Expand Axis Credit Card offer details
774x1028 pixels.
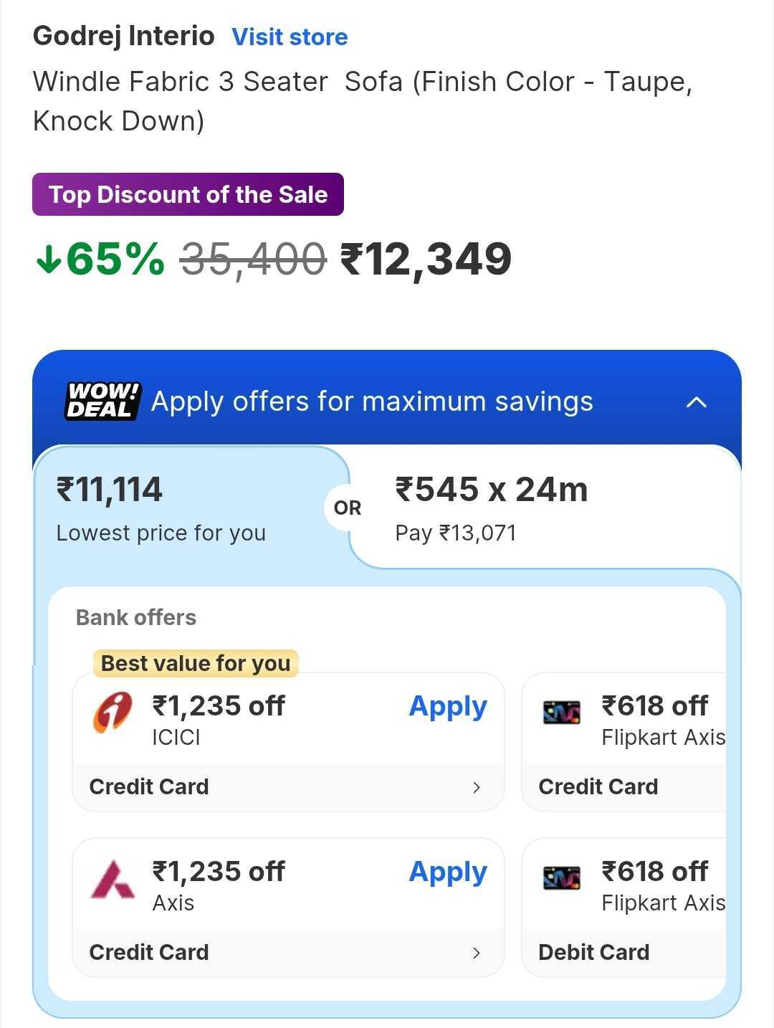click(x=477, y=953)
